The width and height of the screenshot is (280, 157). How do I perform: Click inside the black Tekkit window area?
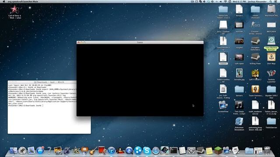coord(140,80)
